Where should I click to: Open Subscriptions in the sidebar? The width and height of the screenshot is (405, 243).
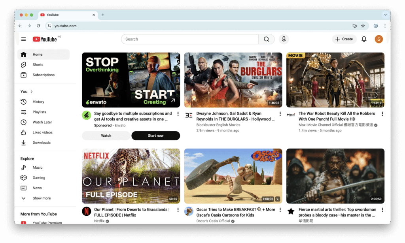44,75
